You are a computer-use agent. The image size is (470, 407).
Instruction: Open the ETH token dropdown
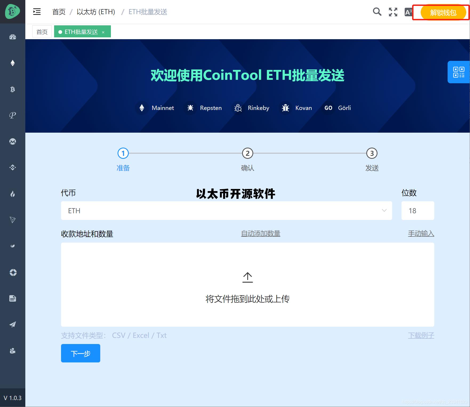click(x=384, y=211)
